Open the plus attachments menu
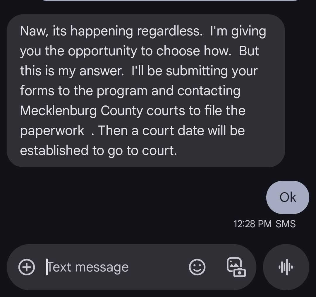Viewport: 316px width, 297px height. pos(27,267)
